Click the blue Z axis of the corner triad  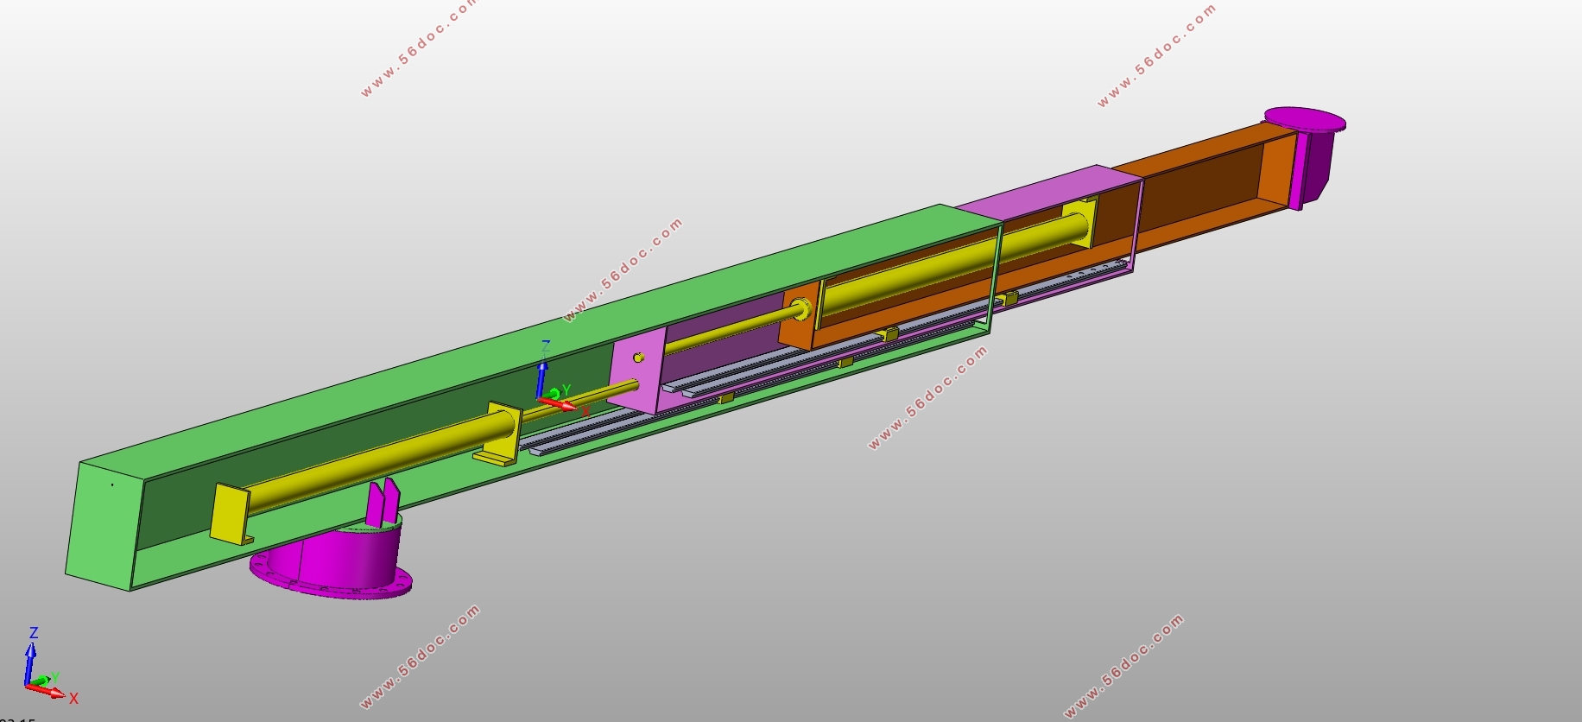[x=32, y=660]
